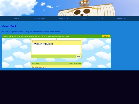
Task: Insert a web link with the globe icon
Action: click(x=45, y=44)
